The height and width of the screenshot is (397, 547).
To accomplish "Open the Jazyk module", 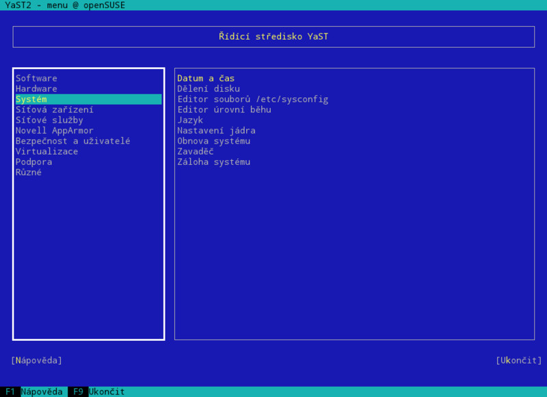I will click(x=190, y=120).
